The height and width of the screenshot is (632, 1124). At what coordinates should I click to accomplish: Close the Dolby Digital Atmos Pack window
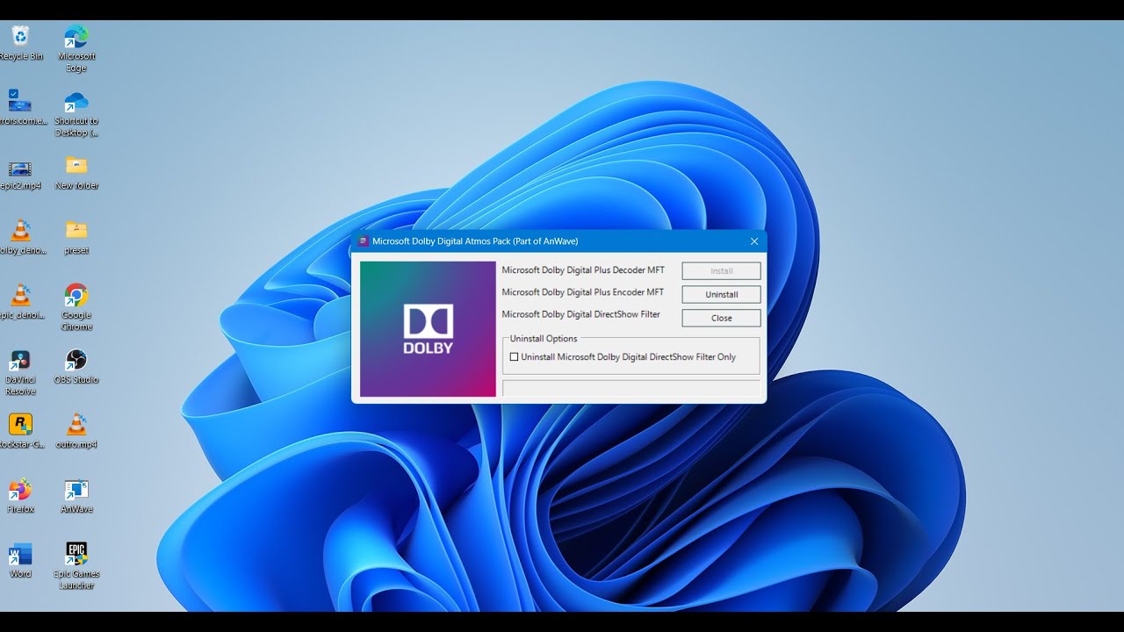[754, 241]
